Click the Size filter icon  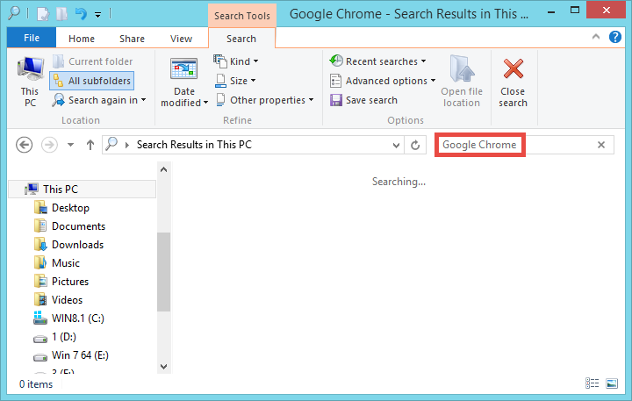click(x=220, y=81)
